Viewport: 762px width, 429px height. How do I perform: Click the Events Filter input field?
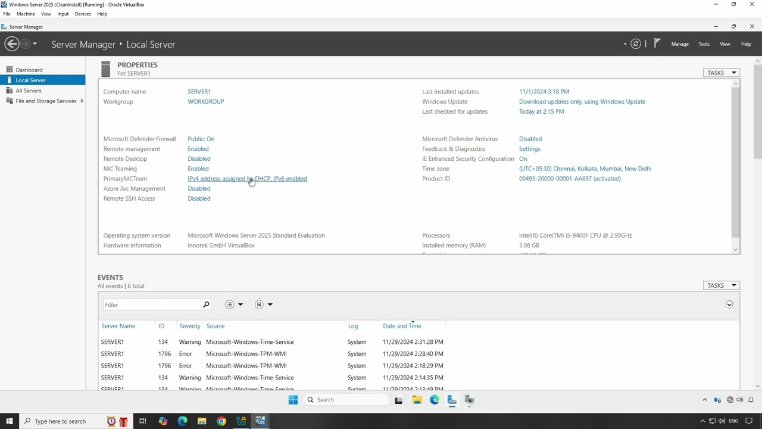tap(152, 304)
